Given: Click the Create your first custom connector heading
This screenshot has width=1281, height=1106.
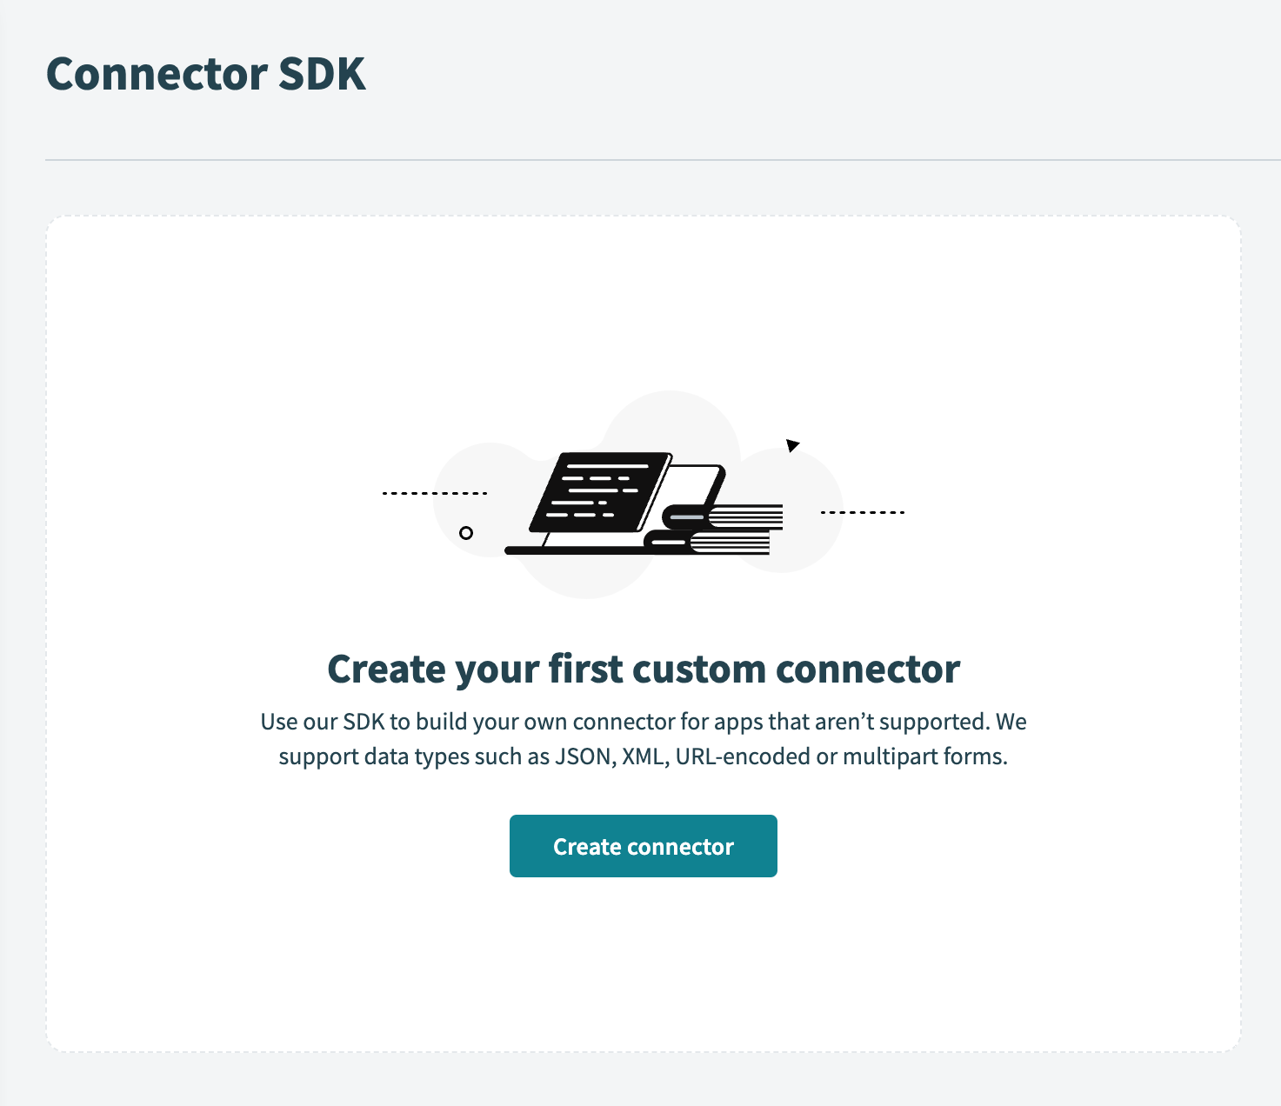Looking at the screenshot, I should click(643, 670).
